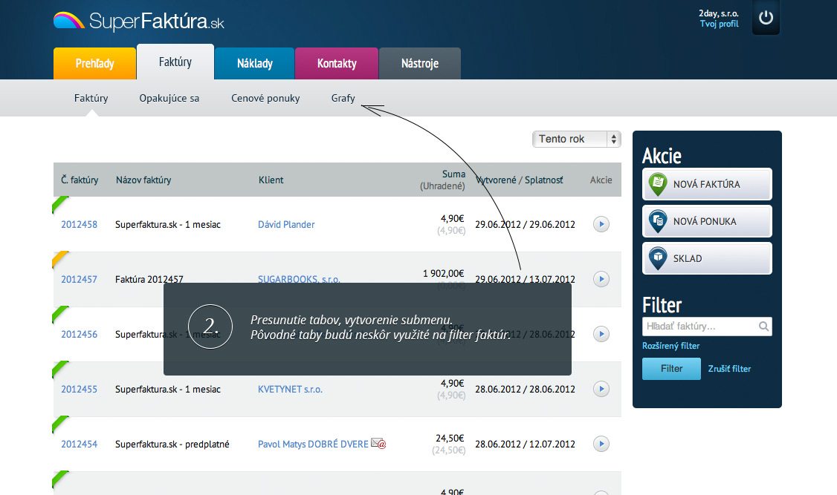Open action arrow for invoice 2012457
This screenshot has width=837, height=495.
pyautogui.click(x=601, y=279)
